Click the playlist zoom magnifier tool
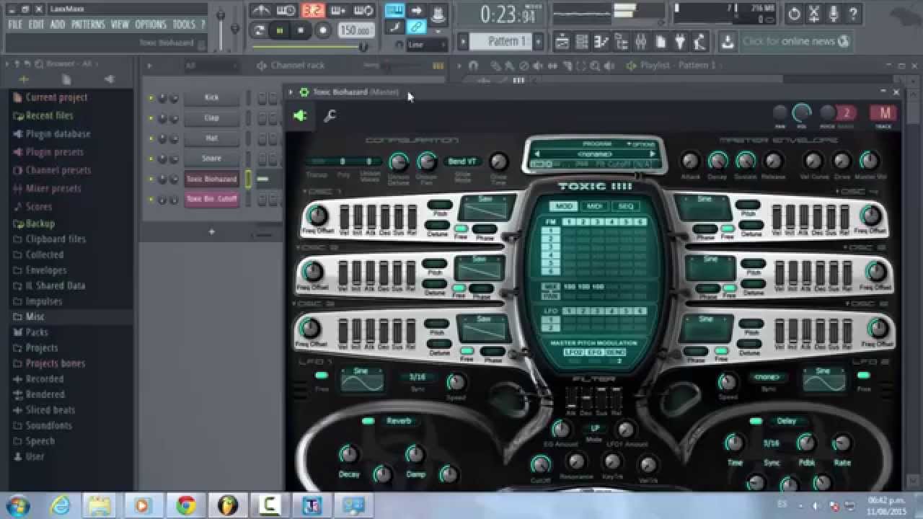923x519 pixels. pos(596,66)
